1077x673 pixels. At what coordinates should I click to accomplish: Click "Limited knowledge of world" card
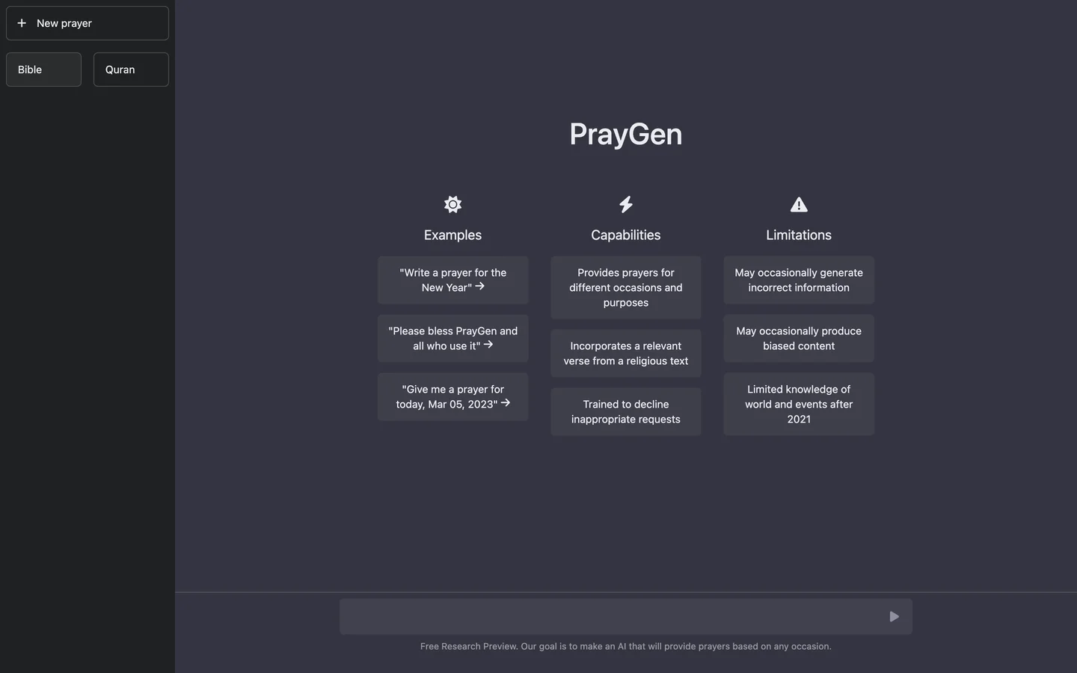pos(799,405)
